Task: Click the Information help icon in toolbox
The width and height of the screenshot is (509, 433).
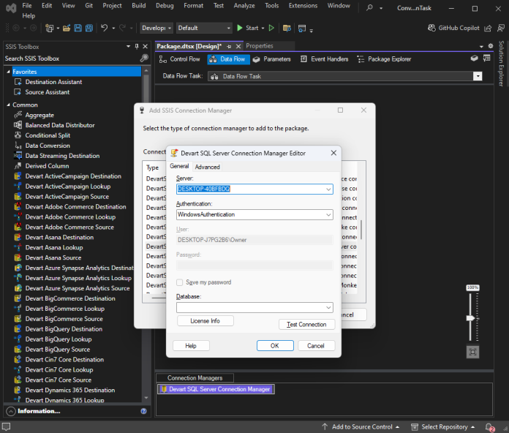Action: (143, 411)
